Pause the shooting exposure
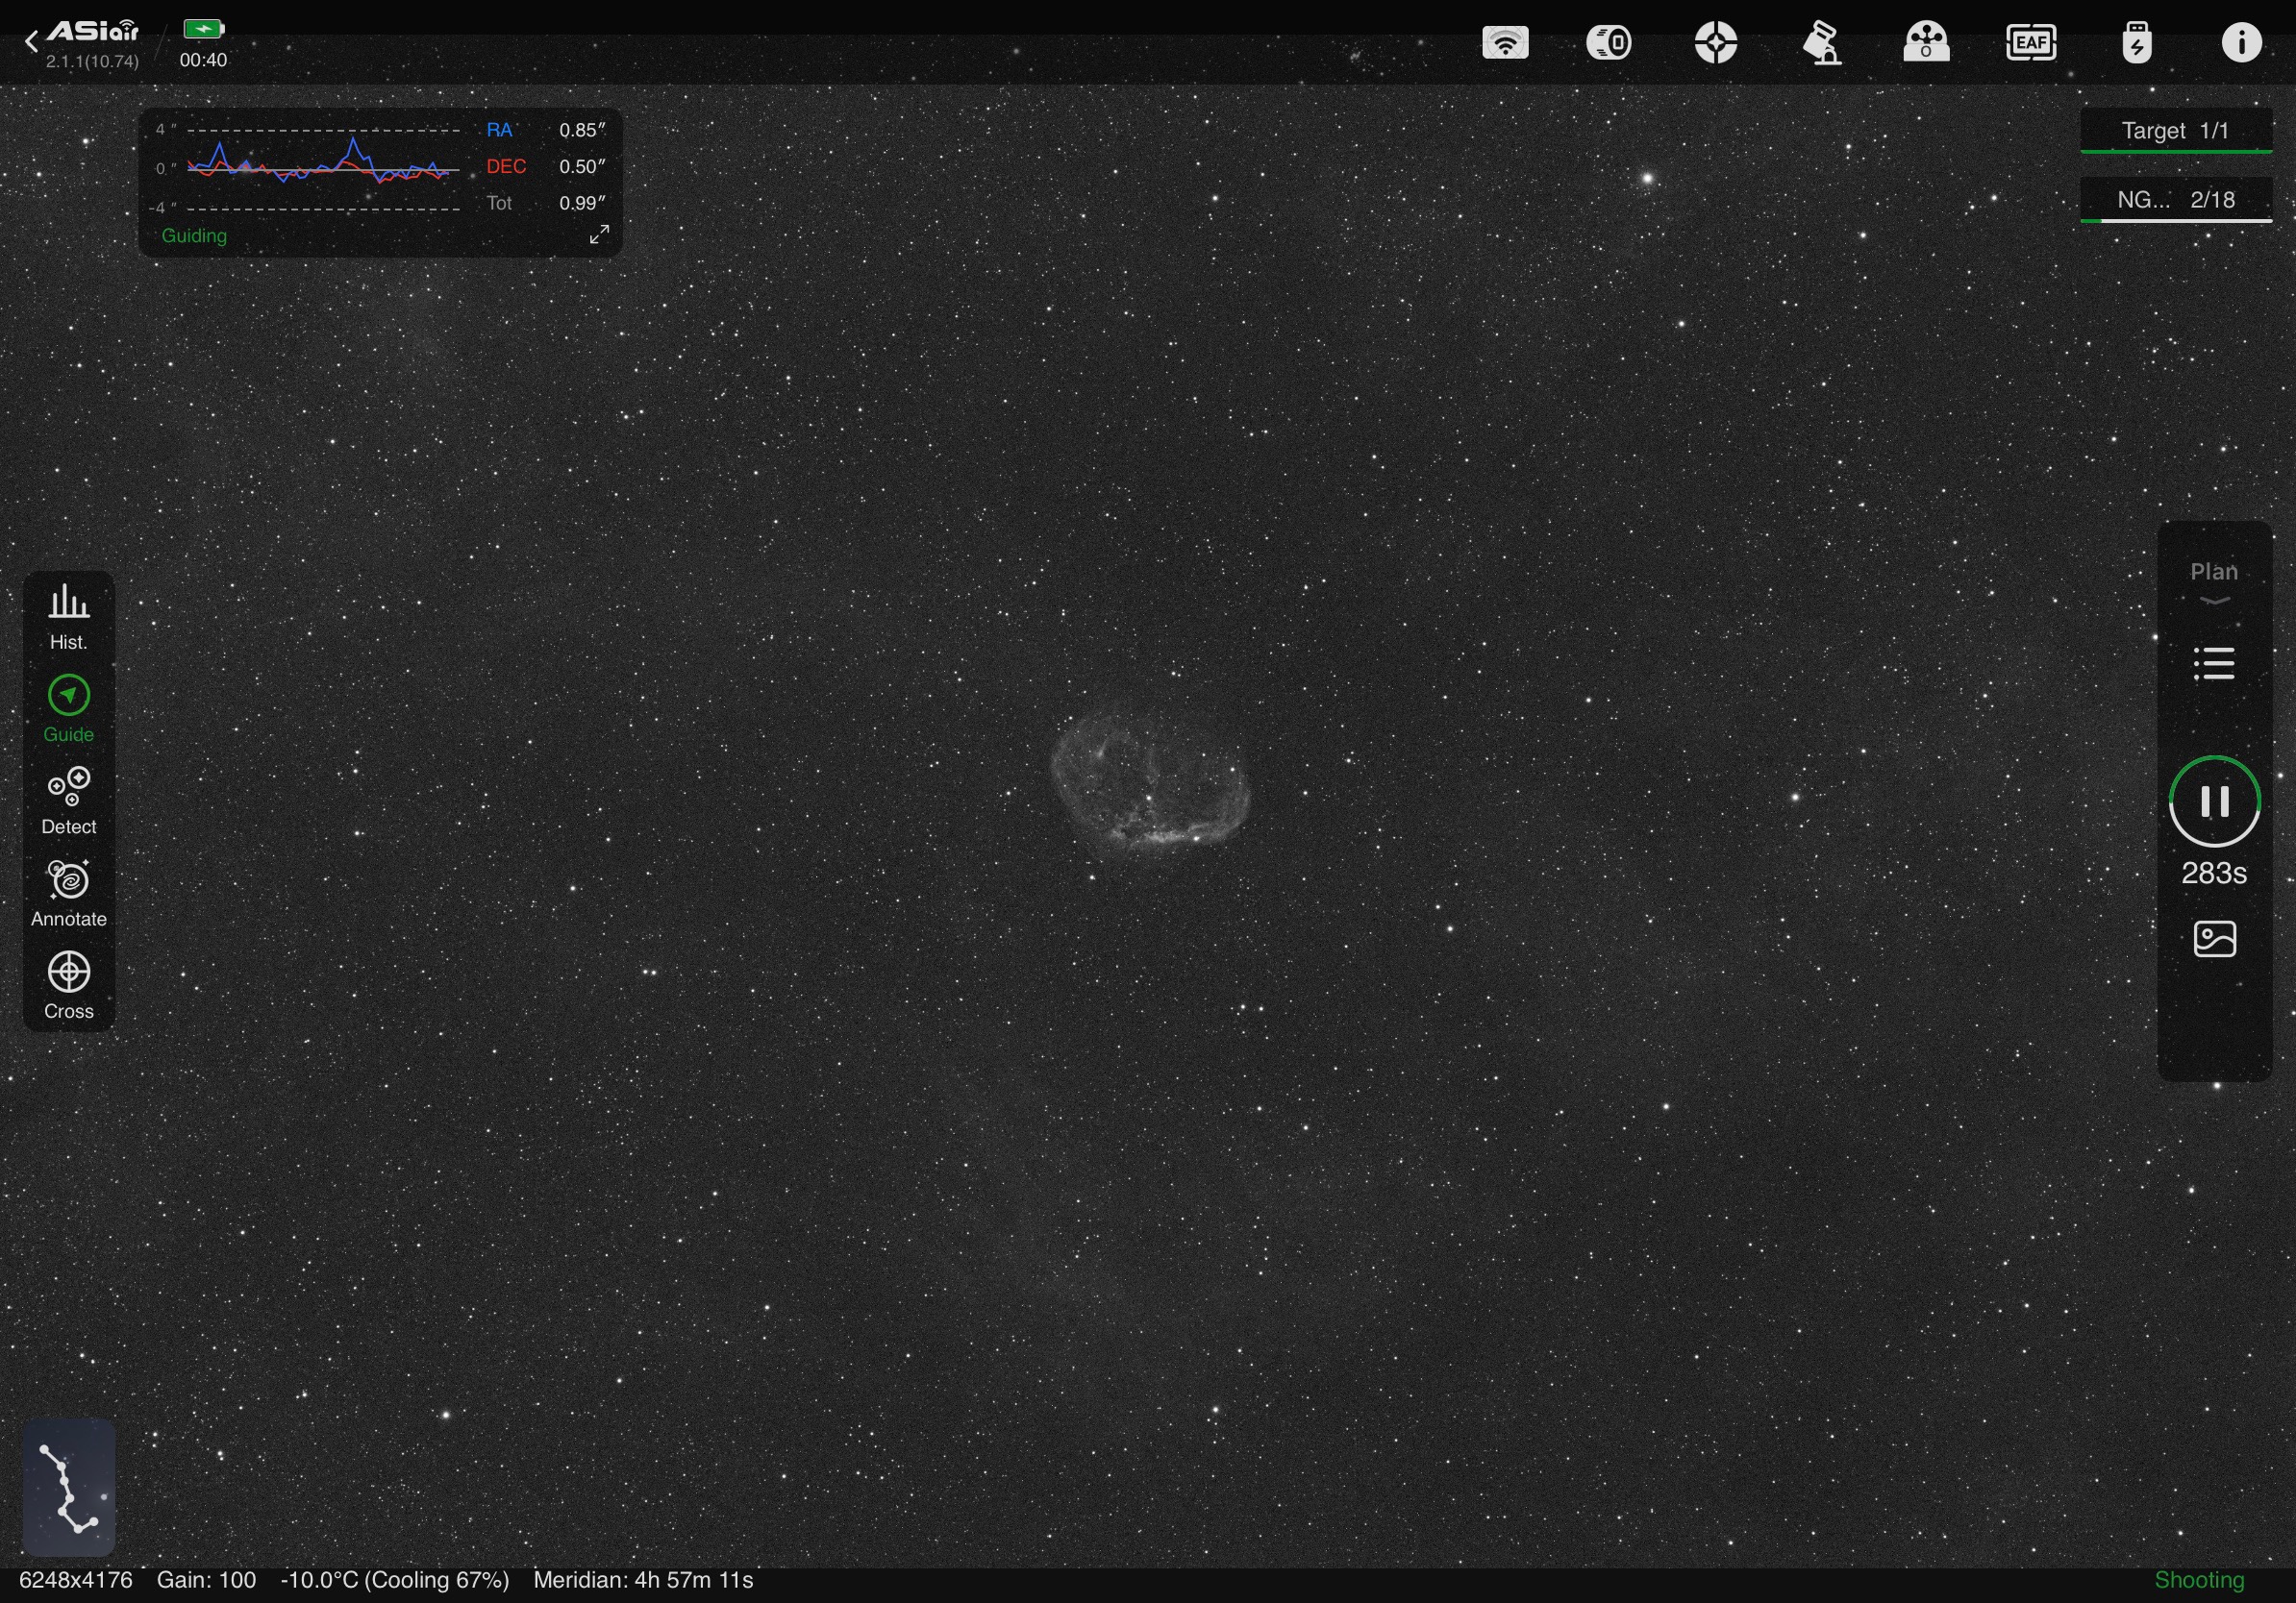The image size is (2296, 1603). [2214, 801]
